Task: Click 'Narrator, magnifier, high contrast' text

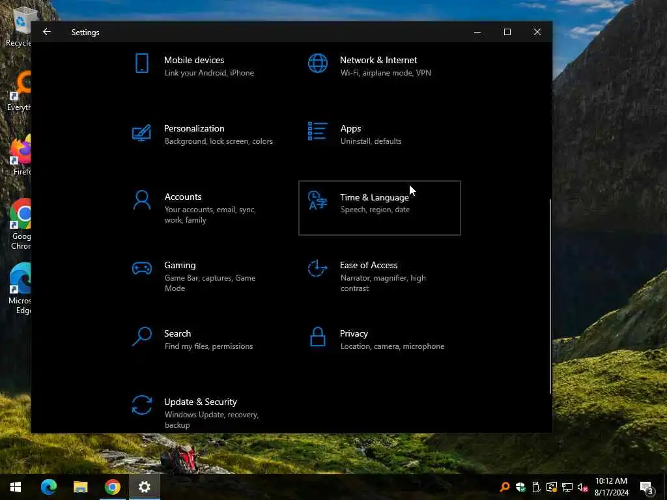Action: coord(383,283)
